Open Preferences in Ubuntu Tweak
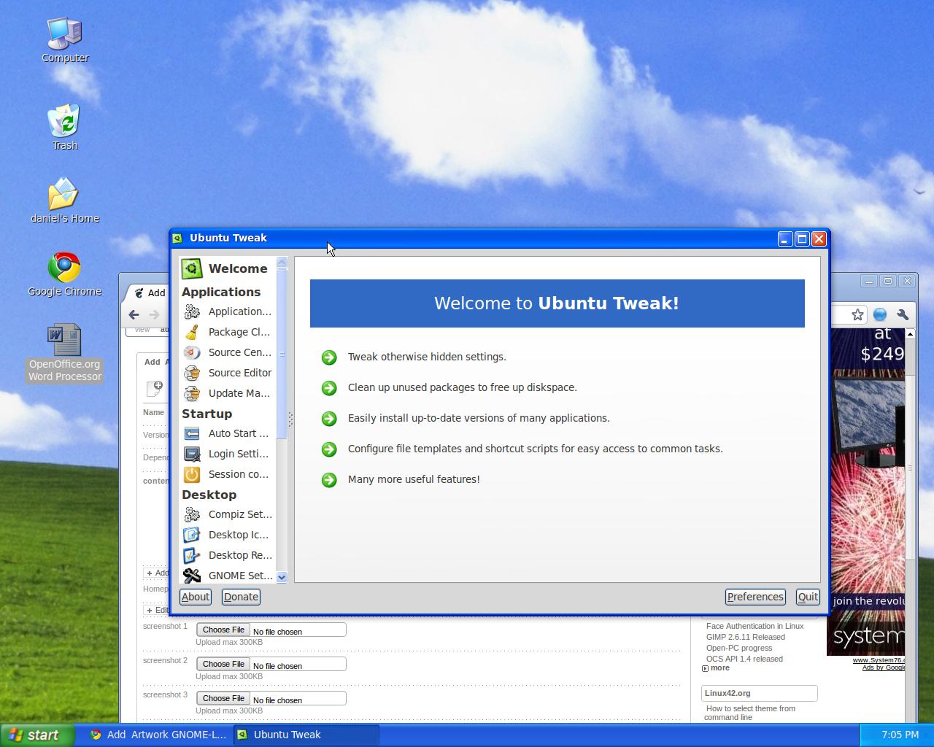This screenshot has height=747, width=934. 755,597
